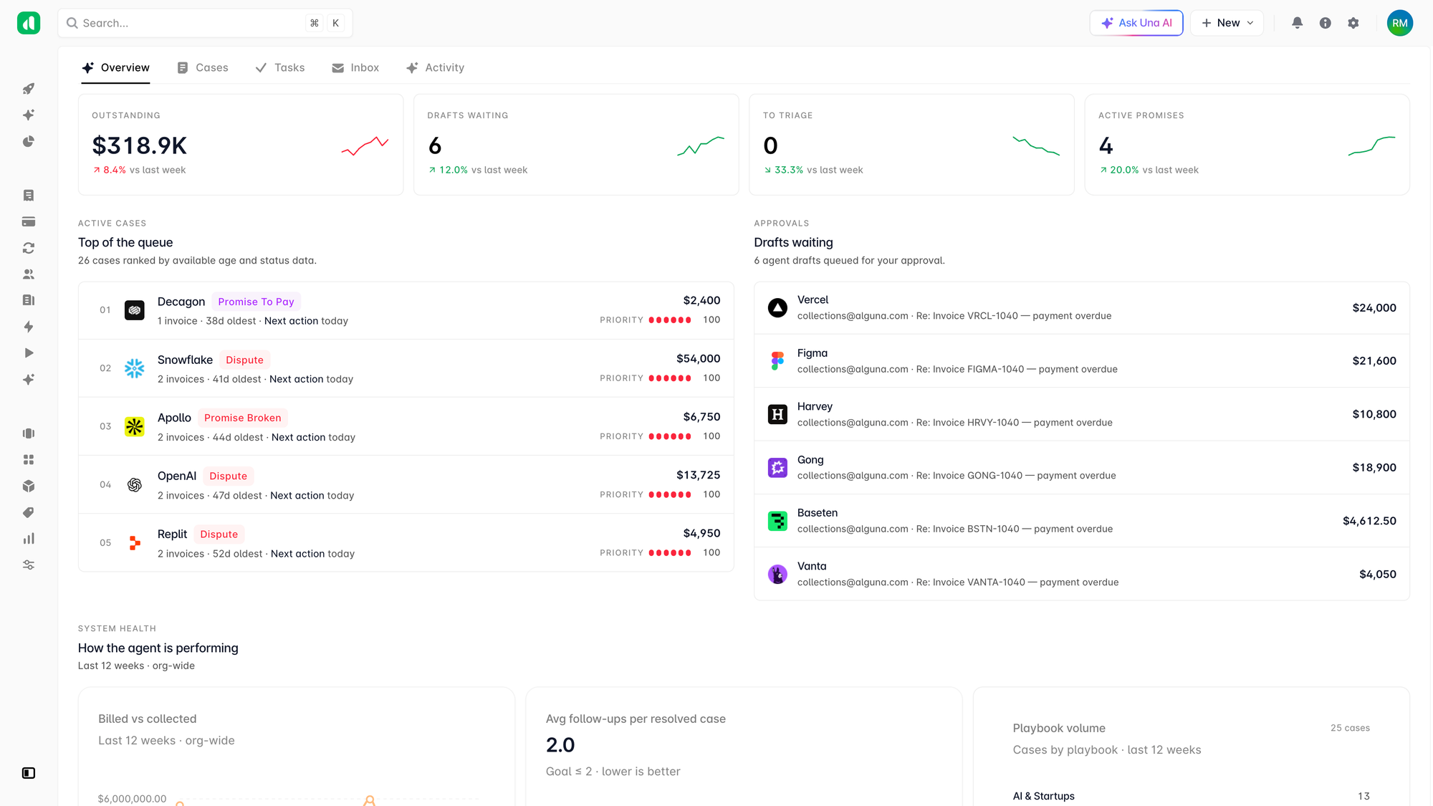
Task: Click the Figma draft amount $21,600
Action: (1374, 361)
